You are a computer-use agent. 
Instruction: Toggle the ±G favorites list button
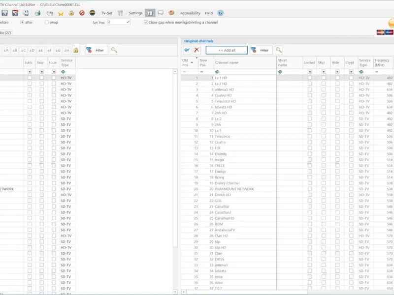tap(58, 51)
